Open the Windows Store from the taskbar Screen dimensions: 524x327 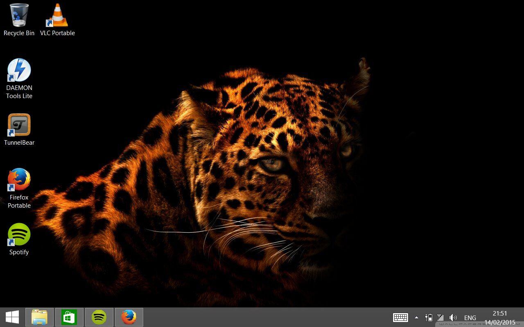69,317
